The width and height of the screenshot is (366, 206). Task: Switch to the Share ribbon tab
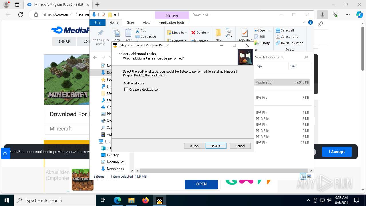130,23
